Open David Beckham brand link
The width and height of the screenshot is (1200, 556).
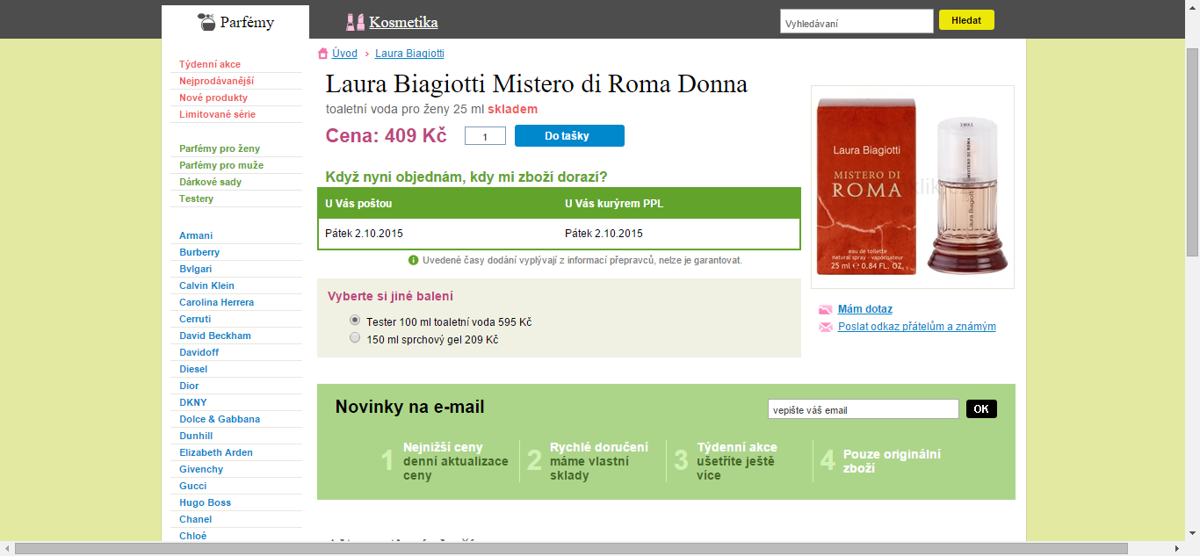tap(215, 336)
